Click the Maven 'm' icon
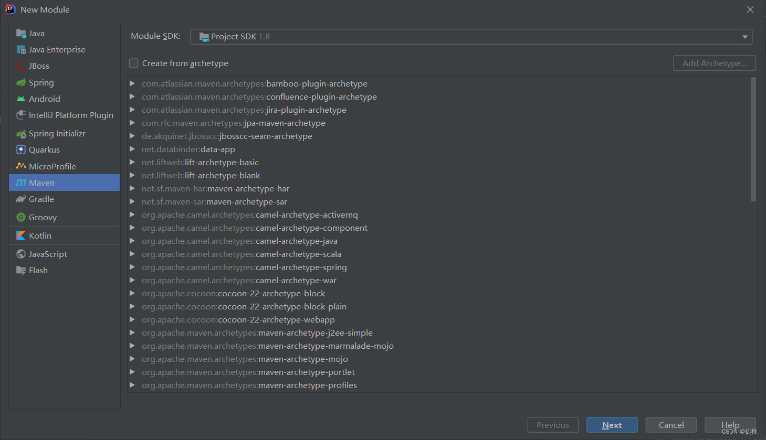The height and width of the screenshot is (440, 766). pos(21,183)
